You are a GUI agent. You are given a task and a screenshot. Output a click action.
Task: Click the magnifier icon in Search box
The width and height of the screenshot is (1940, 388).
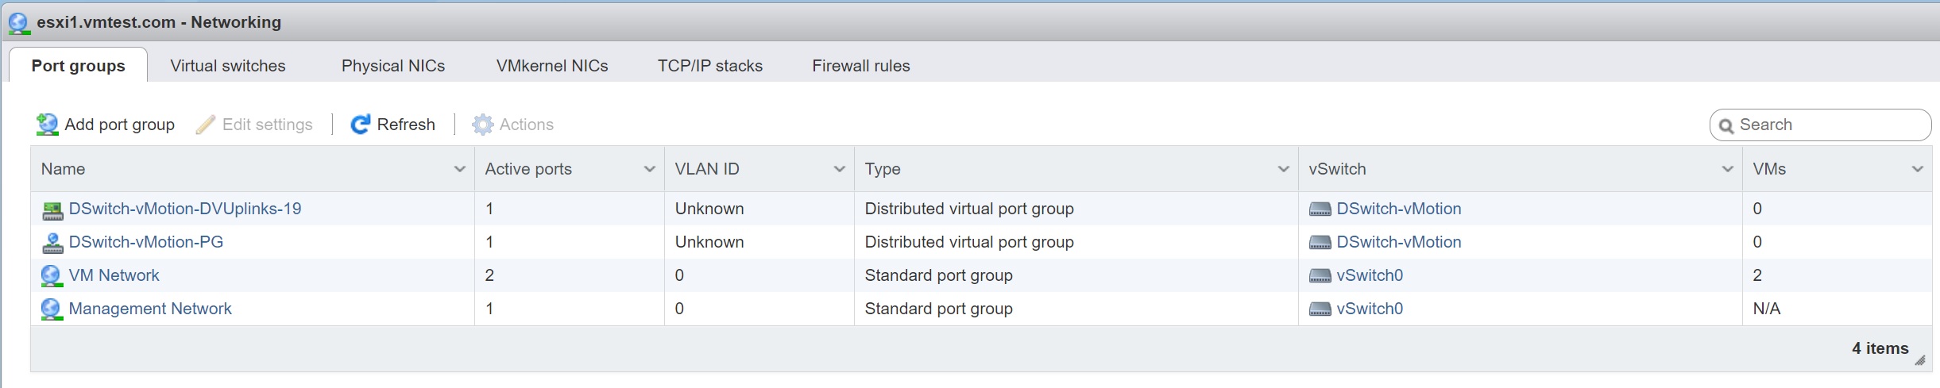tap(1726, 126)
